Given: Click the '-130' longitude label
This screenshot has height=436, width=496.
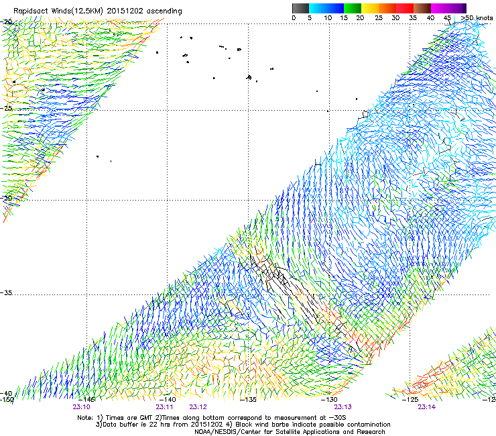Looking at the screenshot, I should pos(329,400).
